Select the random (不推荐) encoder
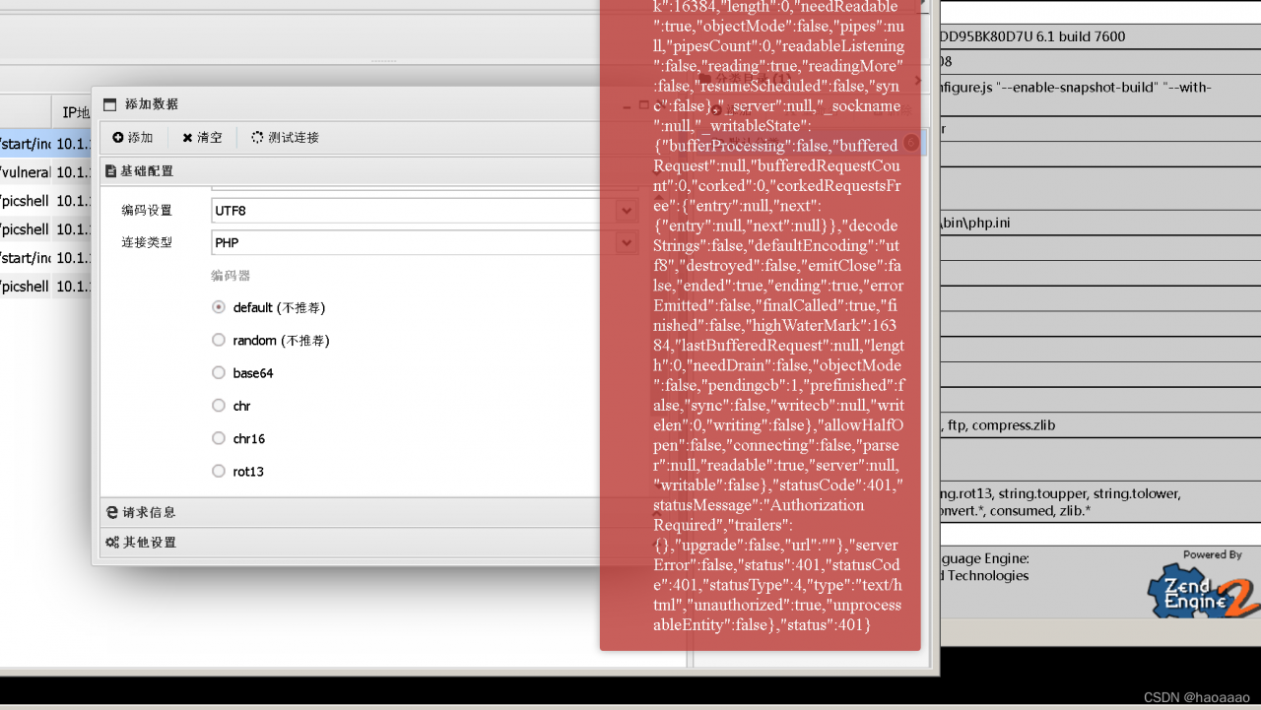Screen dimensions: 1261x710 point(219,340)
